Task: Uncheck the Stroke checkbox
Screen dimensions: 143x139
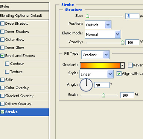Action: pyautogui.click(x=2, y=112)
